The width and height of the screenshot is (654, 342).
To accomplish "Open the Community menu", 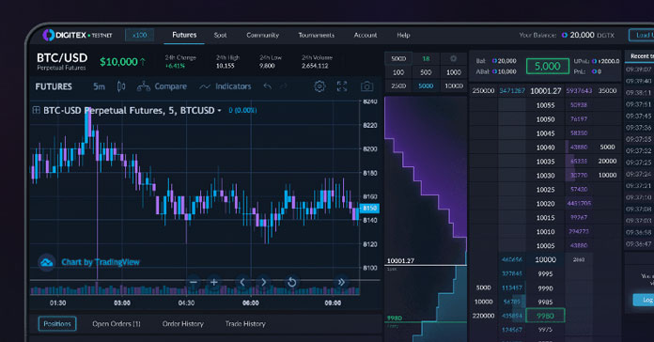I will 263,35.
